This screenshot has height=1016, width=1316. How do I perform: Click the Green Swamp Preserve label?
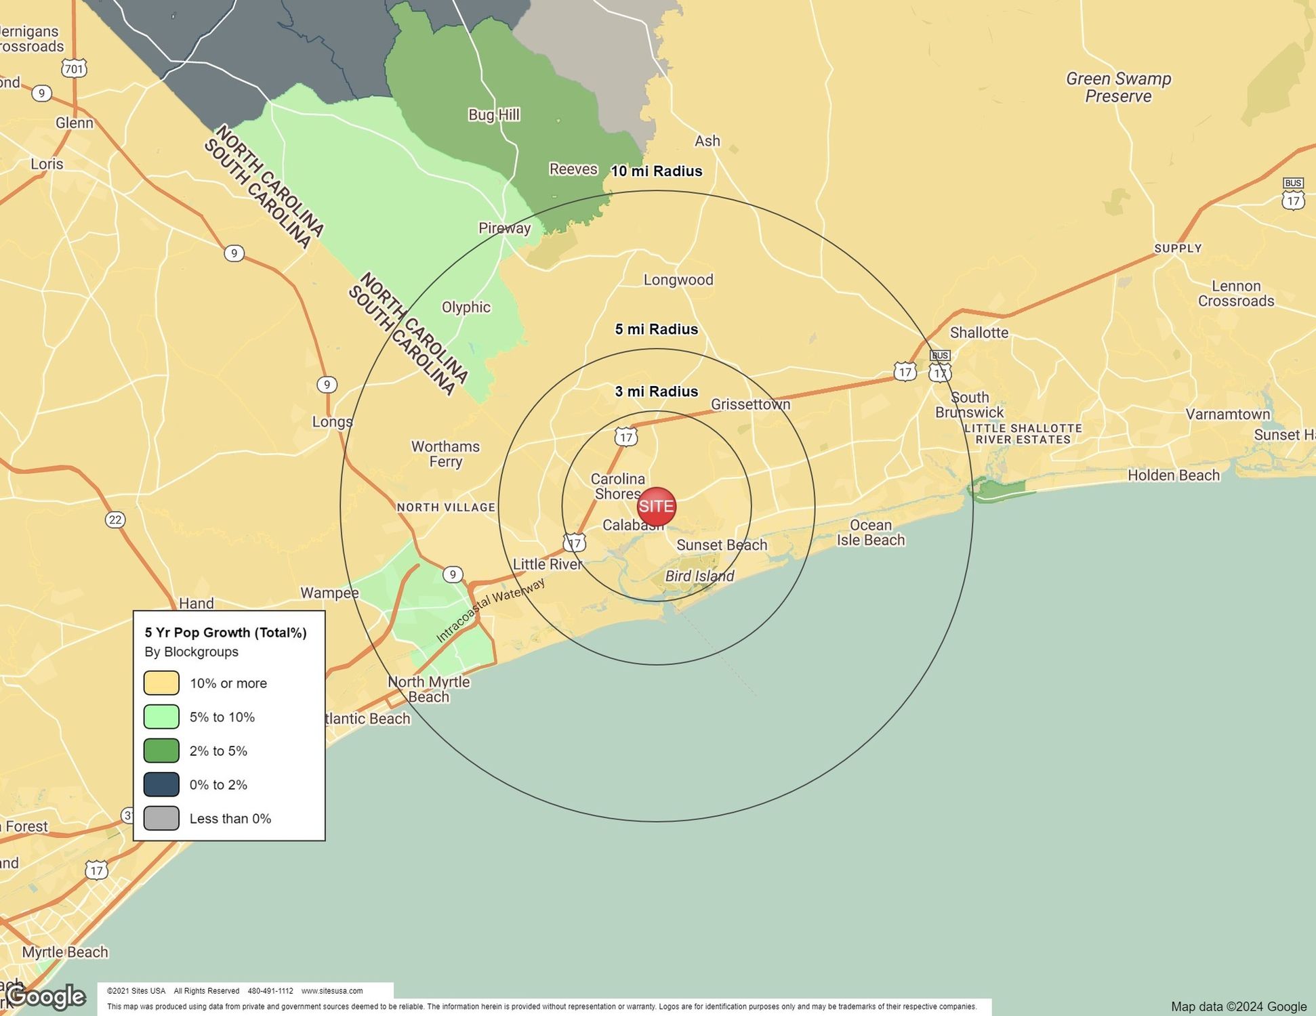1118,87
